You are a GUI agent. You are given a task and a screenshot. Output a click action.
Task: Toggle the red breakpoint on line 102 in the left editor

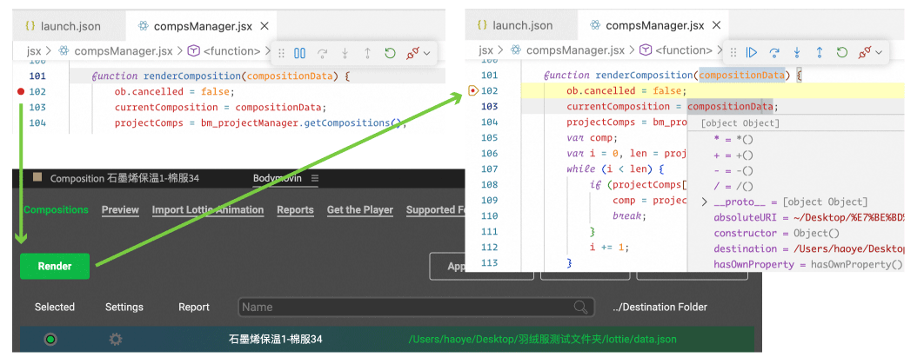point(21,92)
